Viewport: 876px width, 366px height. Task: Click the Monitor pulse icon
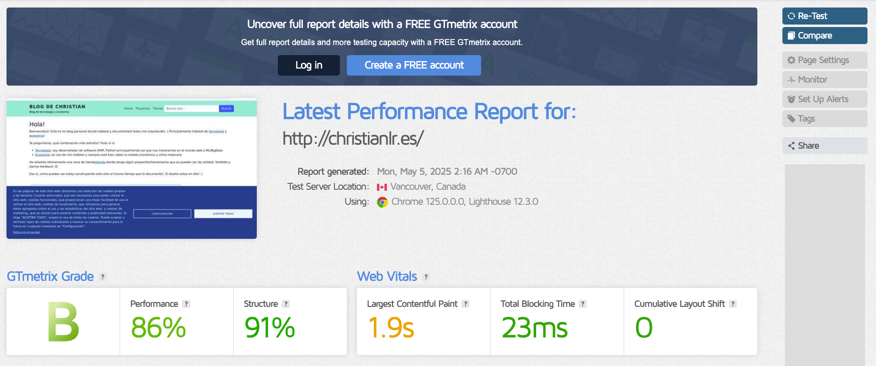pyautogui.click(x=791, y=80)
